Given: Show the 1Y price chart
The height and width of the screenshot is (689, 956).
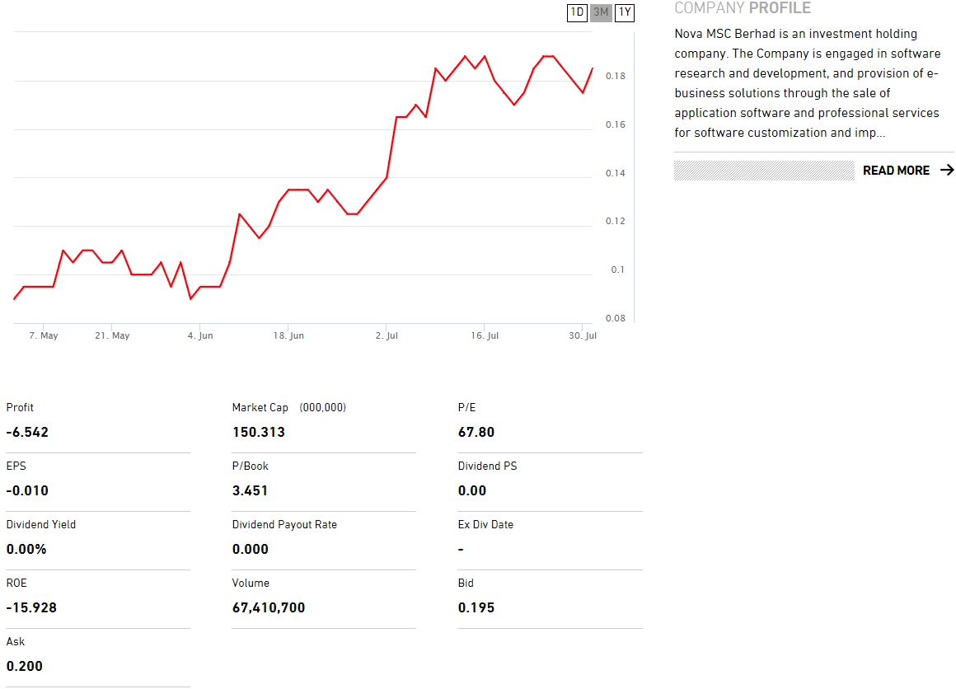Looking at the screenshot, I should coord(625,12).
